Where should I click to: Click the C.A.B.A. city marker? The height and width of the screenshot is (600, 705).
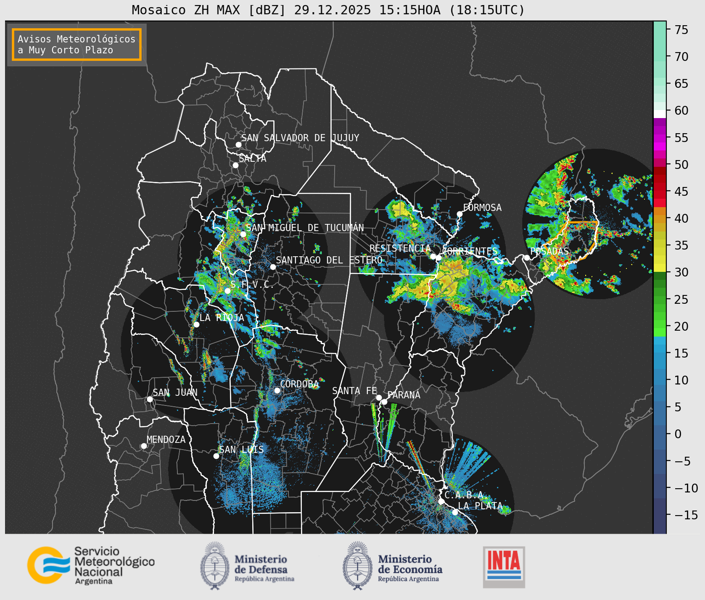point(441,501)
